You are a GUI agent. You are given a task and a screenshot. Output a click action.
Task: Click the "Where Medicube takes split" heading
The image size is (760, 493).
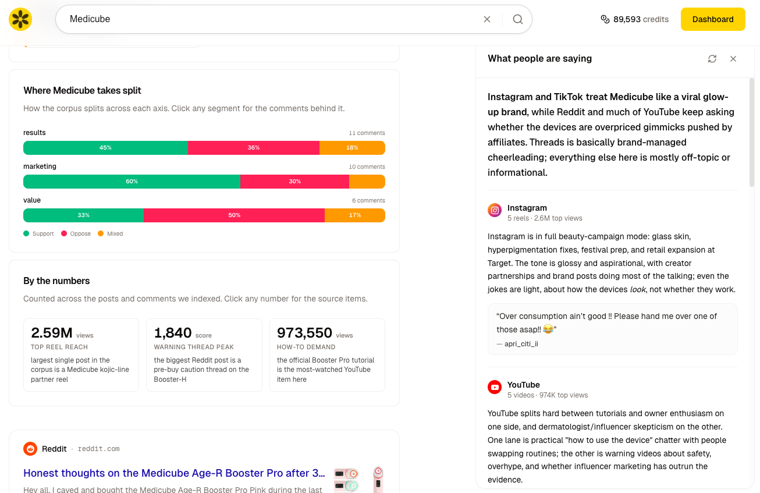82,91
